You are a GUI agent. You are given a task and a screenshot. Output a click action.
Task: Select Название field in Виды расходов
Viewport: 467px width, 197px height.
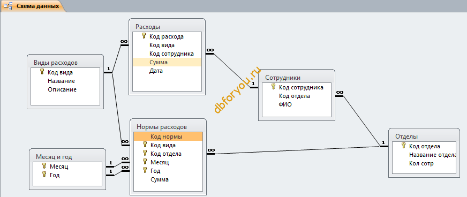tap(65, 81)
